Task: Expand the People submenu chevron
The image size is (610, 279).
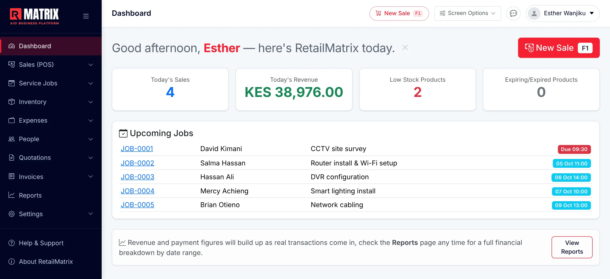Action: click(91, 139)
